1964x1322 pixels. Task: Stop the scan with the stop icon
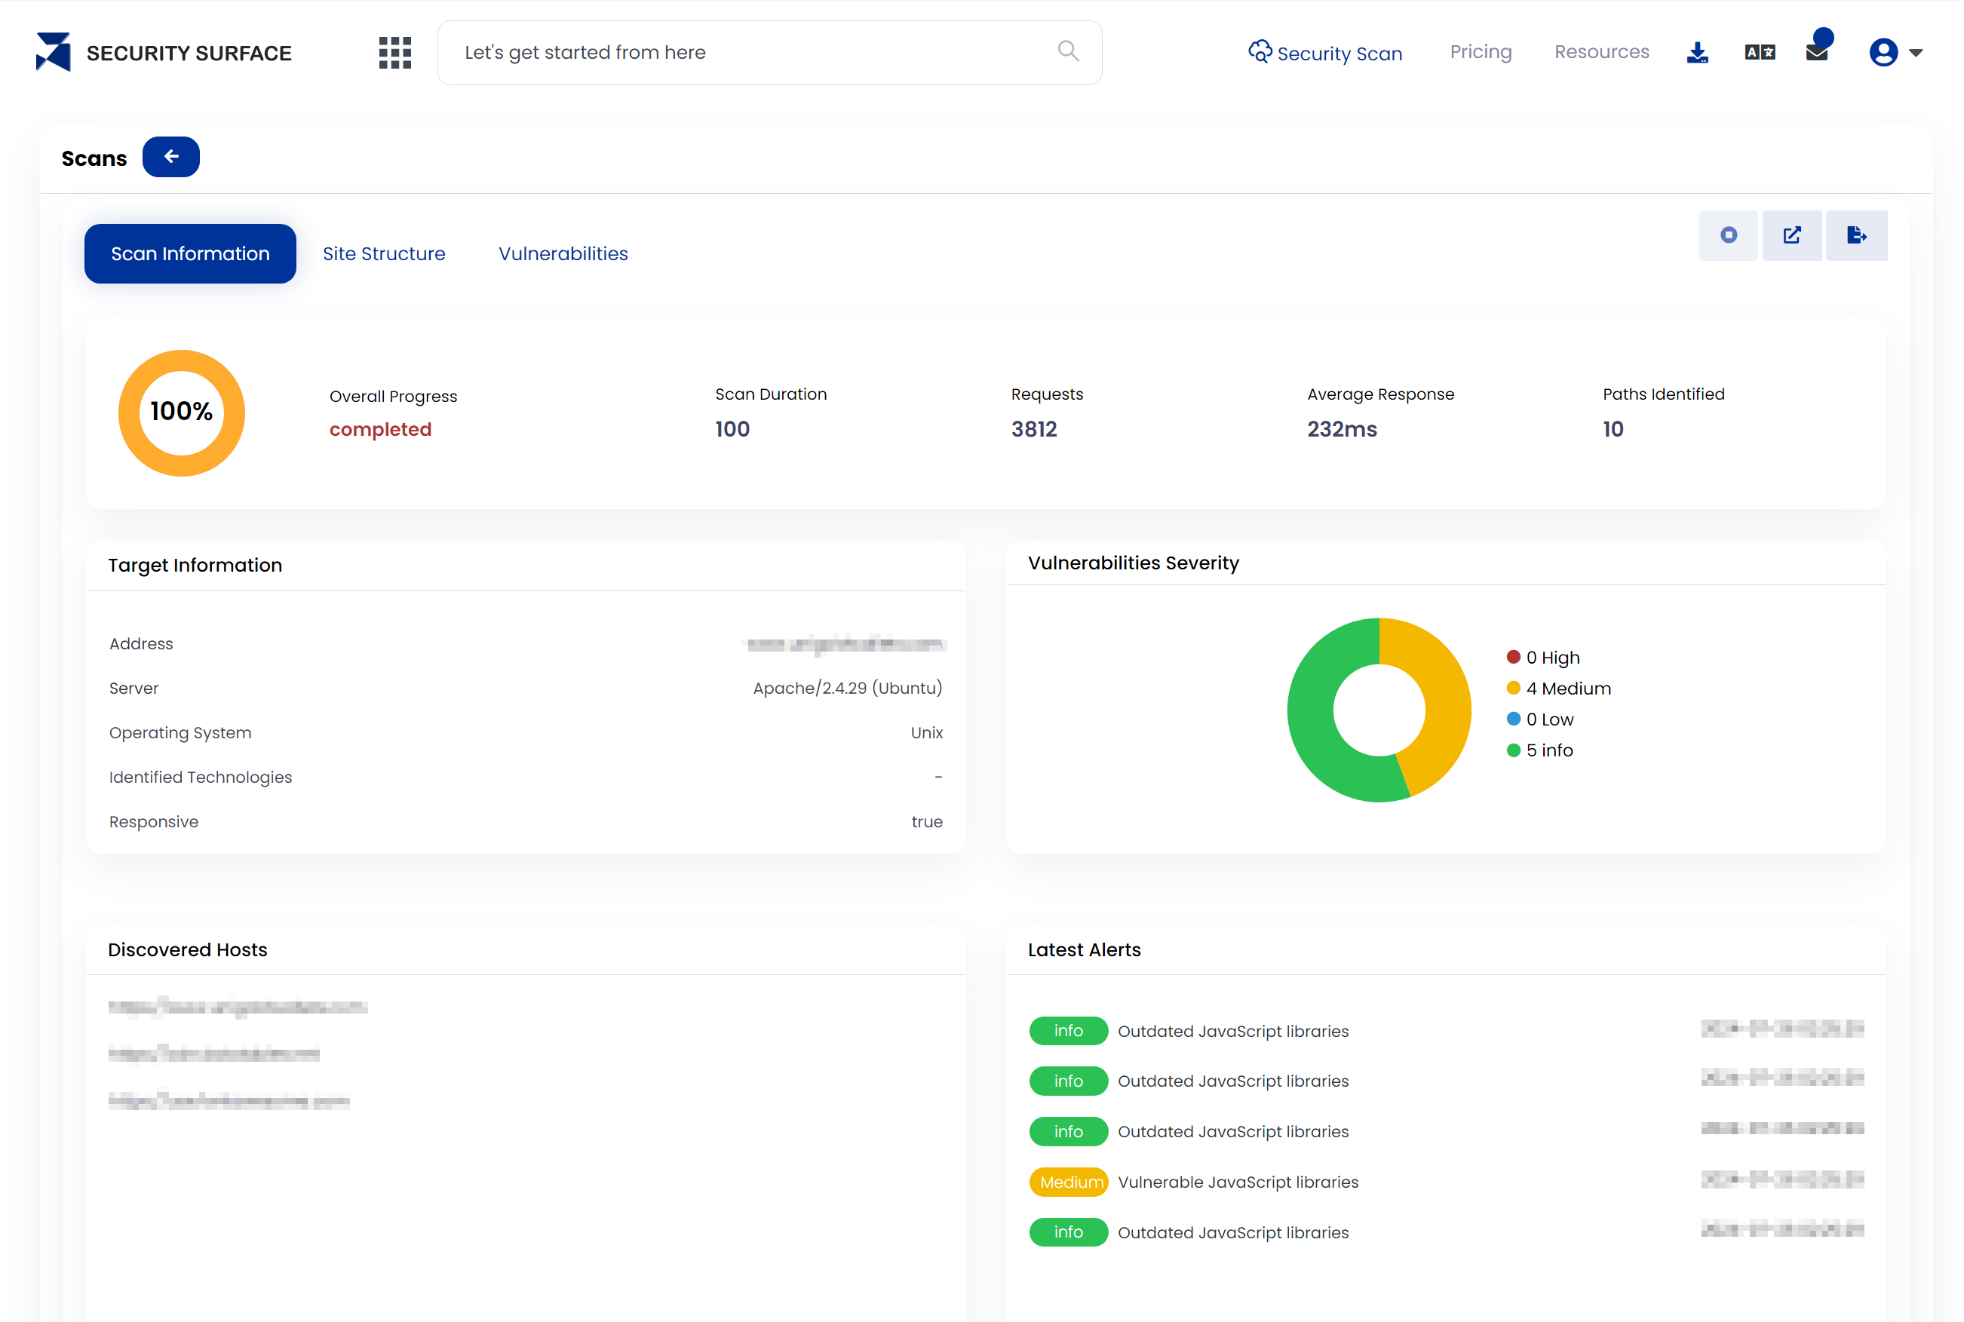[x=1728, y=235]
